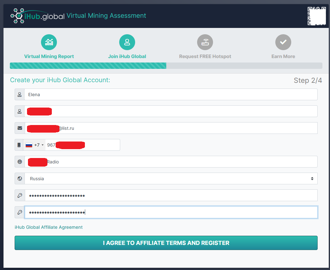Click the earth icon beside Russia
Image resolution: width=330 pixels, height=270 pixels.
(x=20, y=178)
